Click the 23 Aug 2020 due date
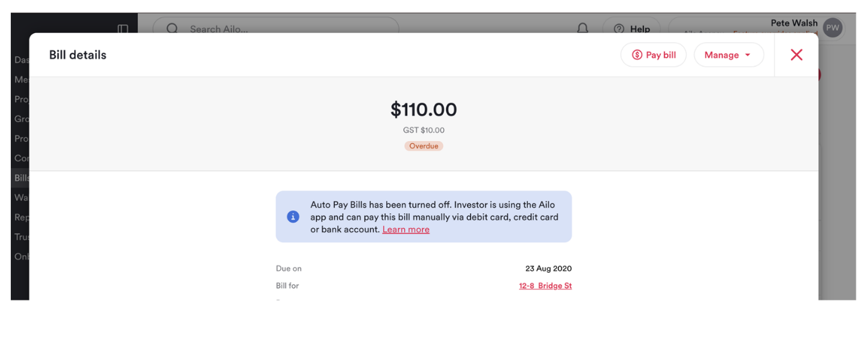The height and width of the screenshot is (347, 866). click(x=548, y=268)
